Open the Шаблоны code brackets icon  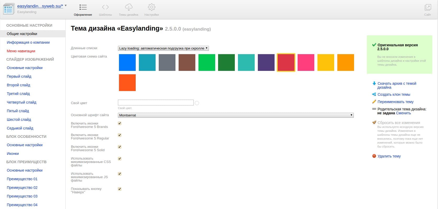[105, 7]
